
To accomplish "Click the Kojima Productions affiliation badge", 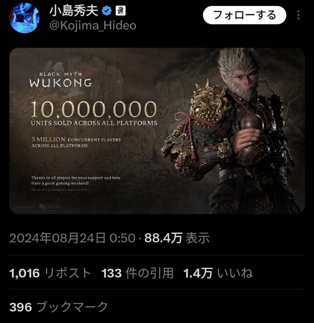I will [120, 11].
